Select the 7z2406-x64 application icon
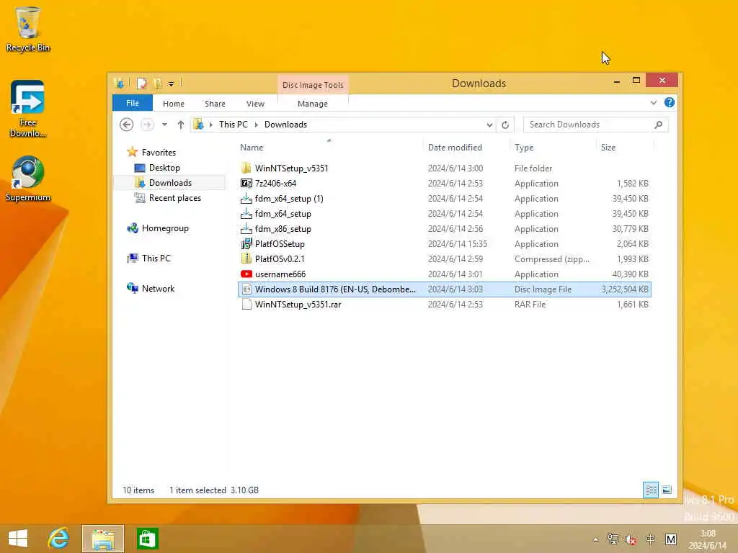The width and height of the screenshot is (738, 553). pos(246,184)
